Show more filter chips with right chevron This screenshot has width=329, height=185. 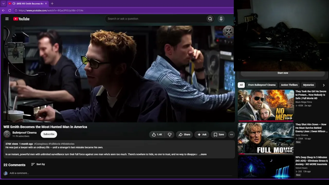click(x=324, y=85)
